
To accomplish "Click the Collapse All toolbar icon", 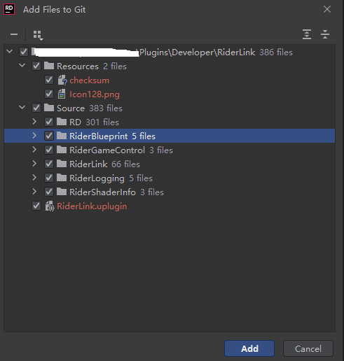I will coord(325,34).
